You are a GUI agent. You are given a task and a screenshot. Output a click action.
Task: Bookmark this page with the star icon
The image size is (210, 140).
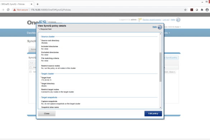click(x=185, y=10)
